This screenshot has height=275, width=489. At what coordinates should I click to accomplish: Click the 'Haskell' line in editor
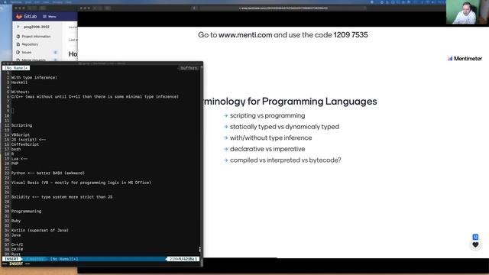coord(19,82)
